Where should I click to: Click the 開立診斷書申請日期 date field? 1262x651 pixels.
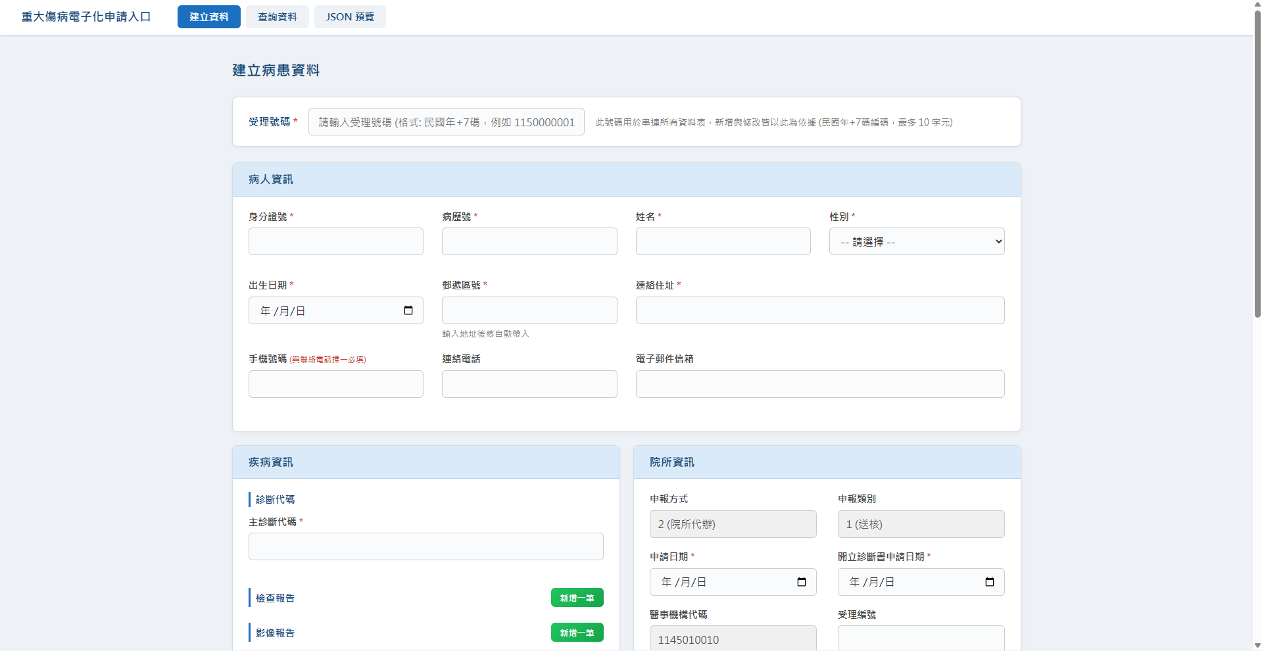point(921,582)
